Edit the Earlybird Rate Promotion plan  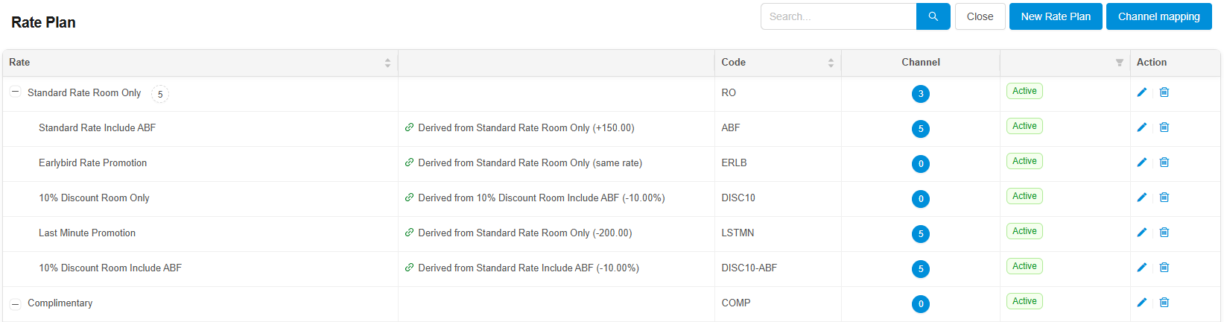click(x=1141, y=162)
